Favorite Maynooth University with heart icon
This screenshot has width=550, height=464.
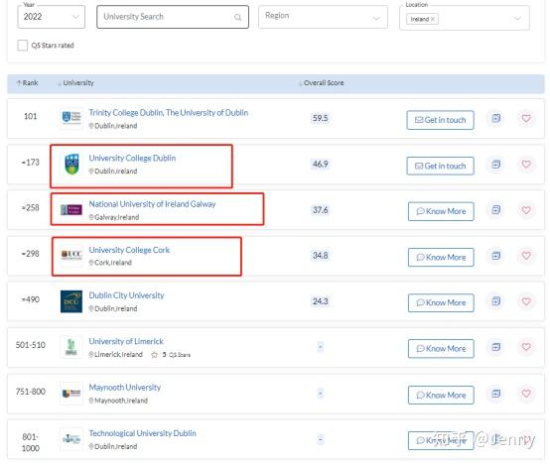coord(526,394)
